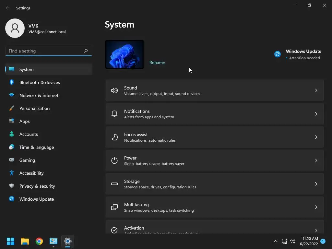Click the VM6 user avatar icon
Image resolution: width=332 pixels, height=249 pixels.
[x=15, y=28]
